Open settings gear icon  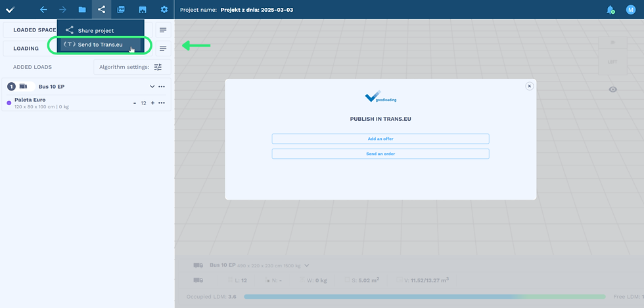(164, 9)
